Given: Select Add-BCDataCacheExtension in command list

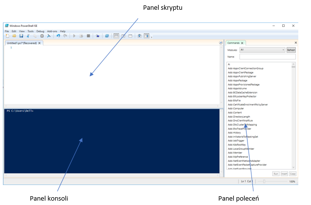Looking at the screenshot, I should tap(243, 93).
